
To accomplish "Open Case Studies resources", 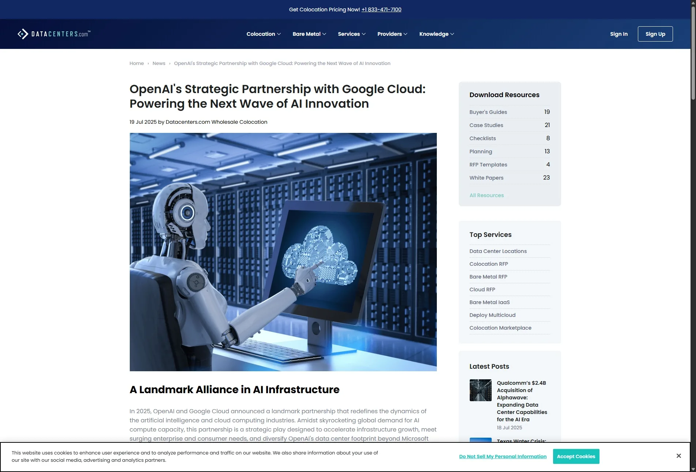I will [x=486, y=125].
